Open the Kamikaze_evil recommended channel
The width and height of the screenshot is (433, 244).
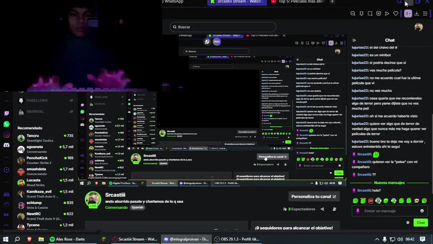click(x=45, y=194)
